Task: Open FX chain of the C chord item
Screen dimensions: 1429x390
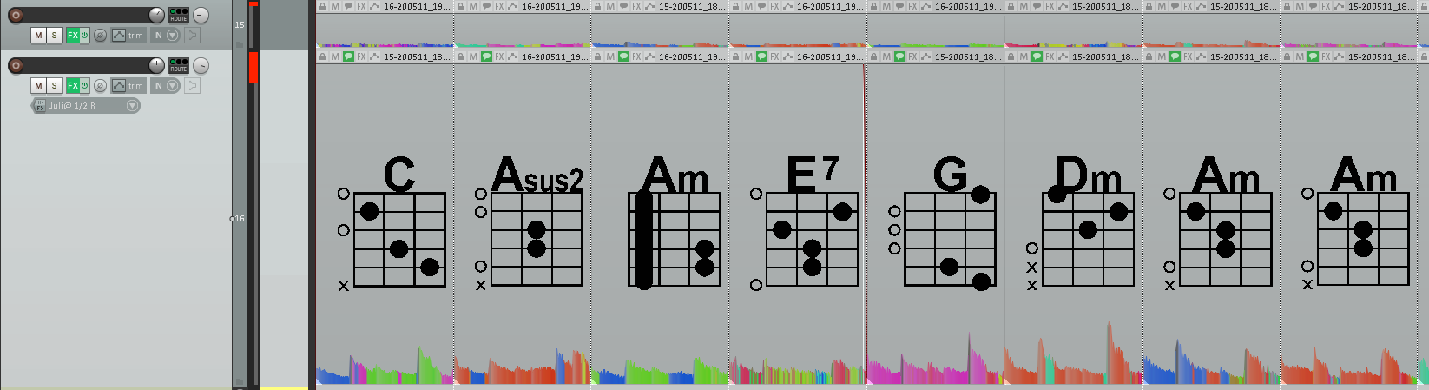Action: pyautogui.click(x=361, y=56)
